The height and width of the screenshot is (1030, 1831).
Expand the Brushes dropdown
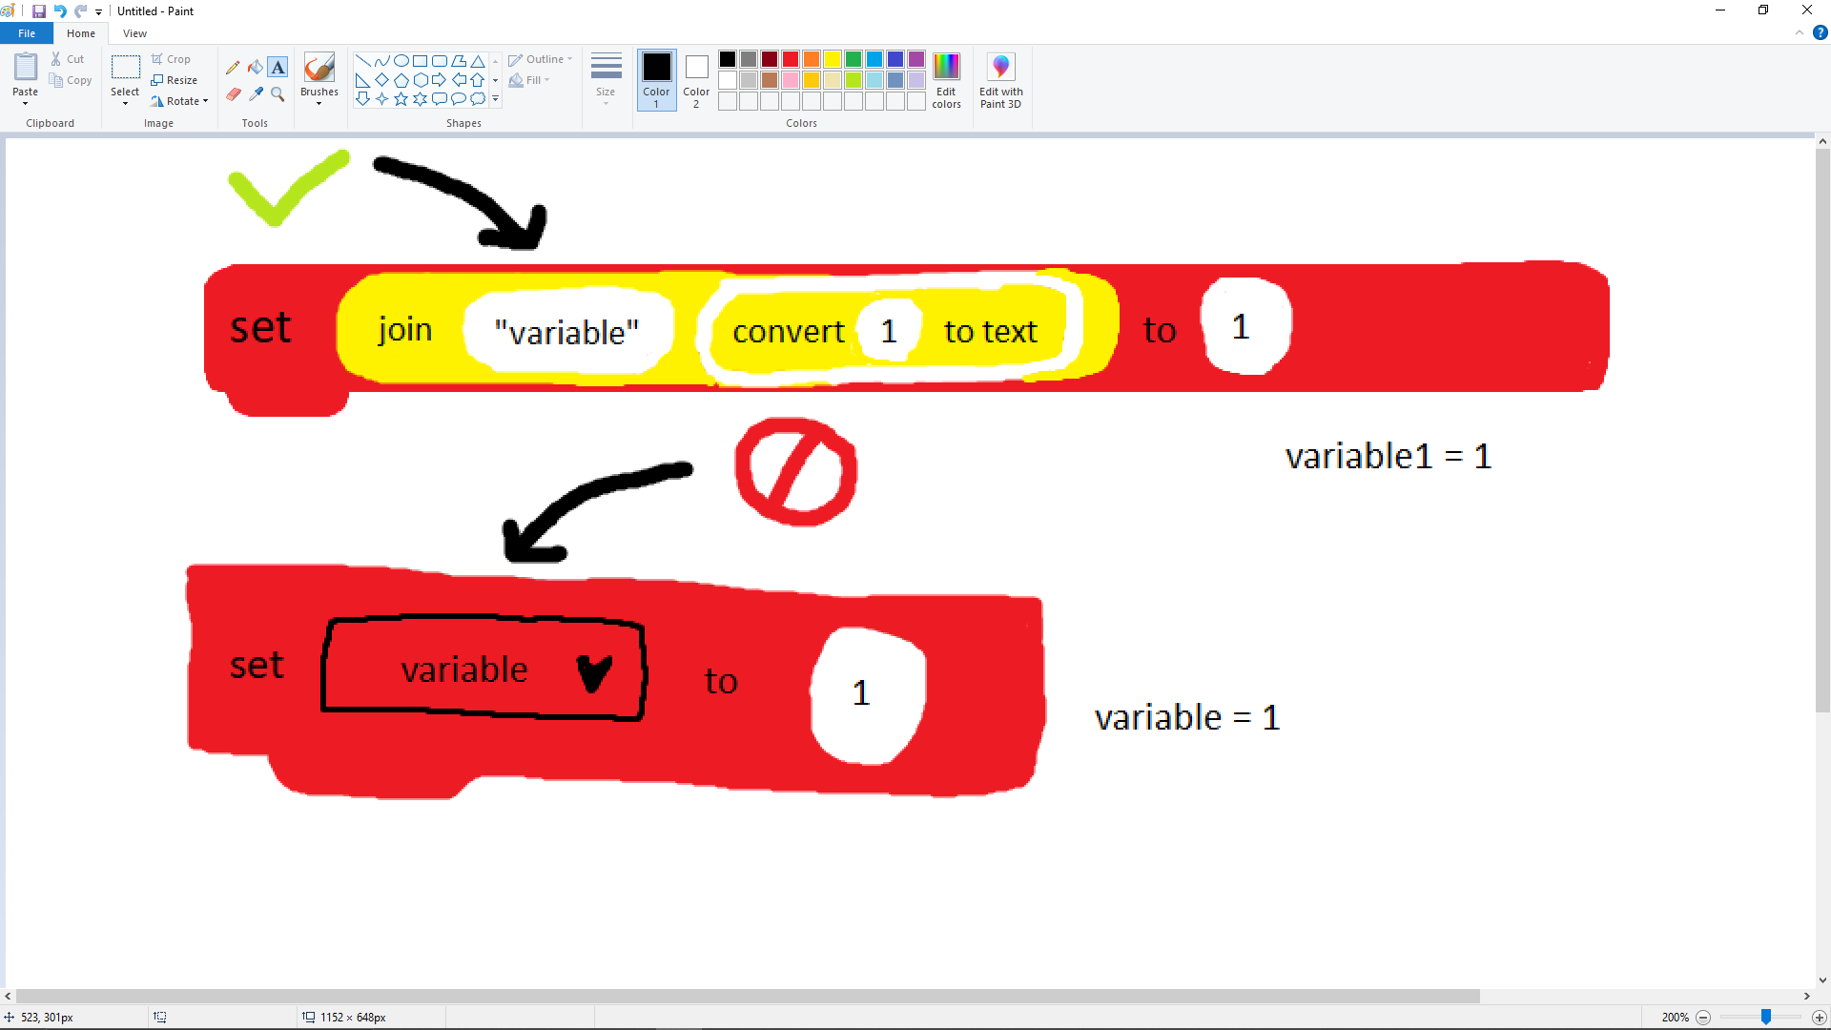coord(319,102)
